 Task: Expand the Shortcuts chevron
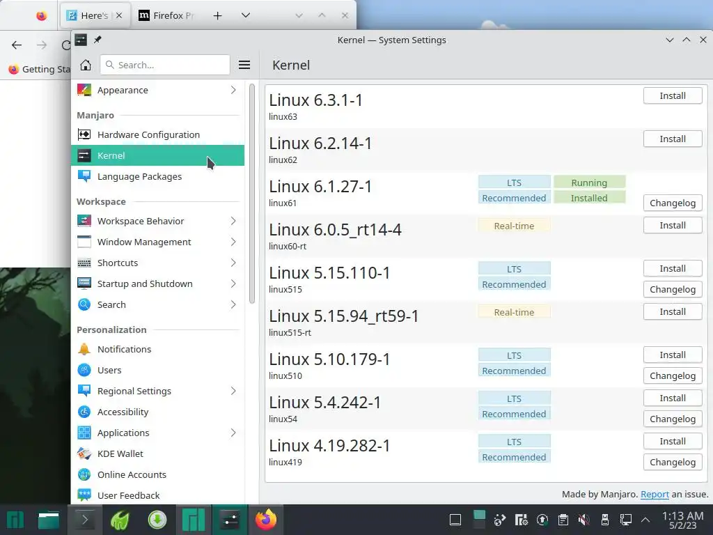(x=233, y=263)
